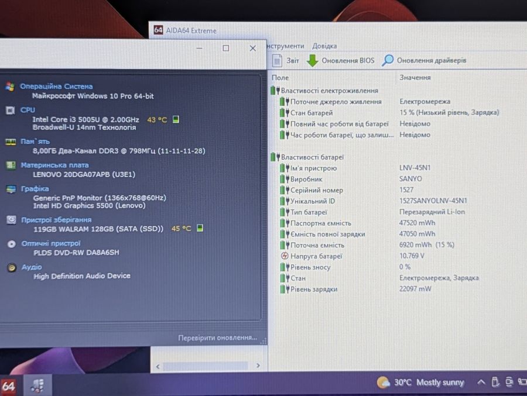
Task: Select the Рівень зарядки row
Action: pos(355,289)
